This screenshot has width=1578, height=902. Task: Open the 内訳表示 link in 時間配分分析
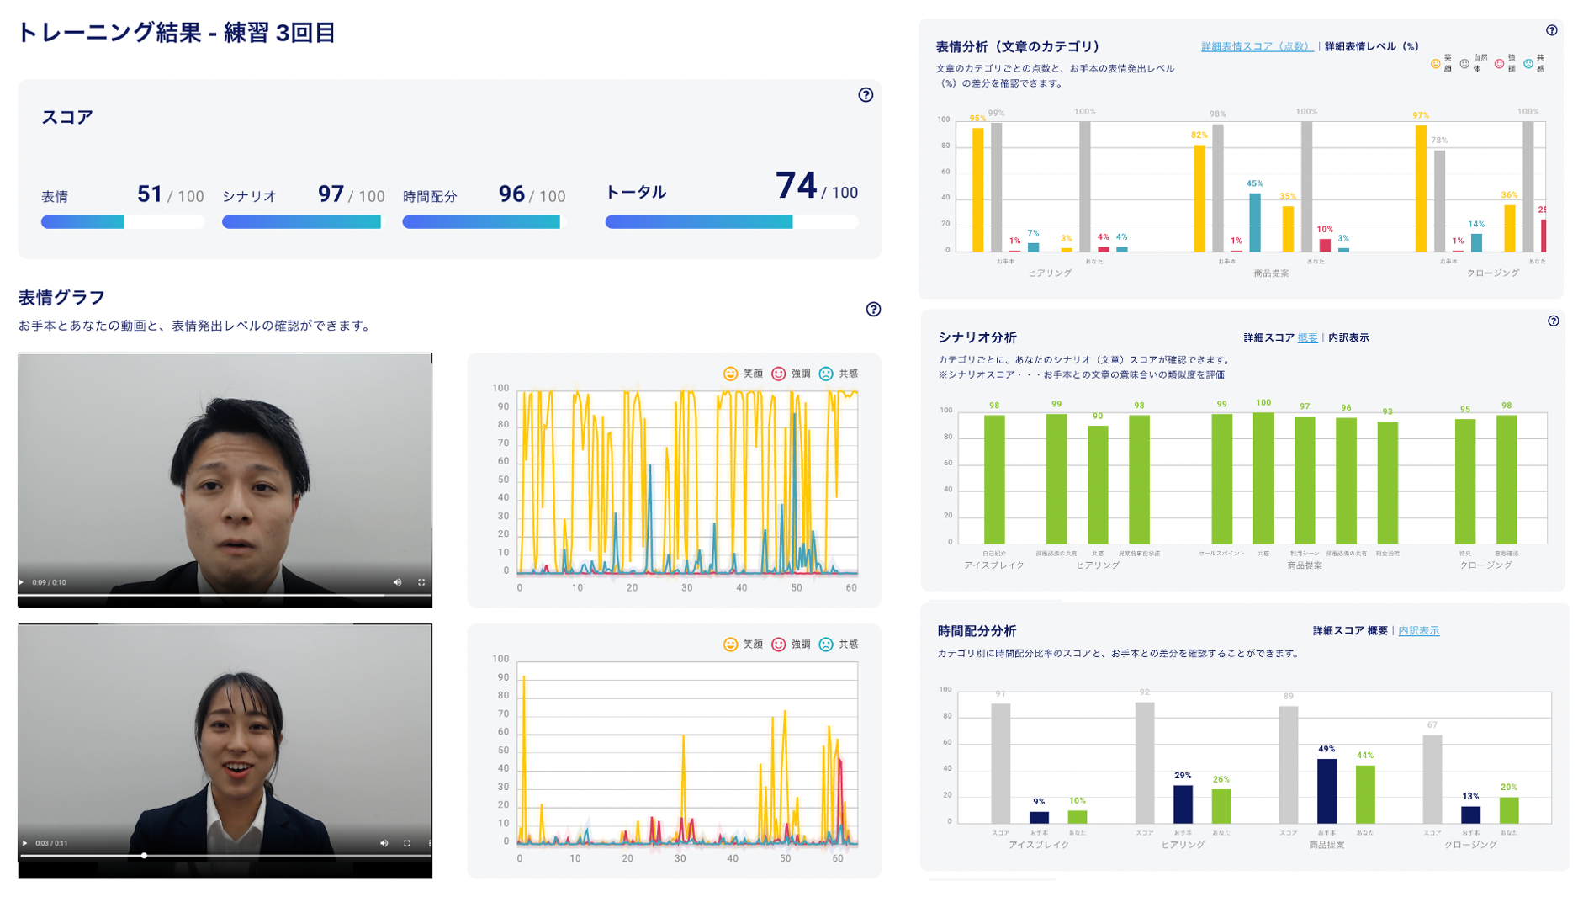[x=1418, y=631]
